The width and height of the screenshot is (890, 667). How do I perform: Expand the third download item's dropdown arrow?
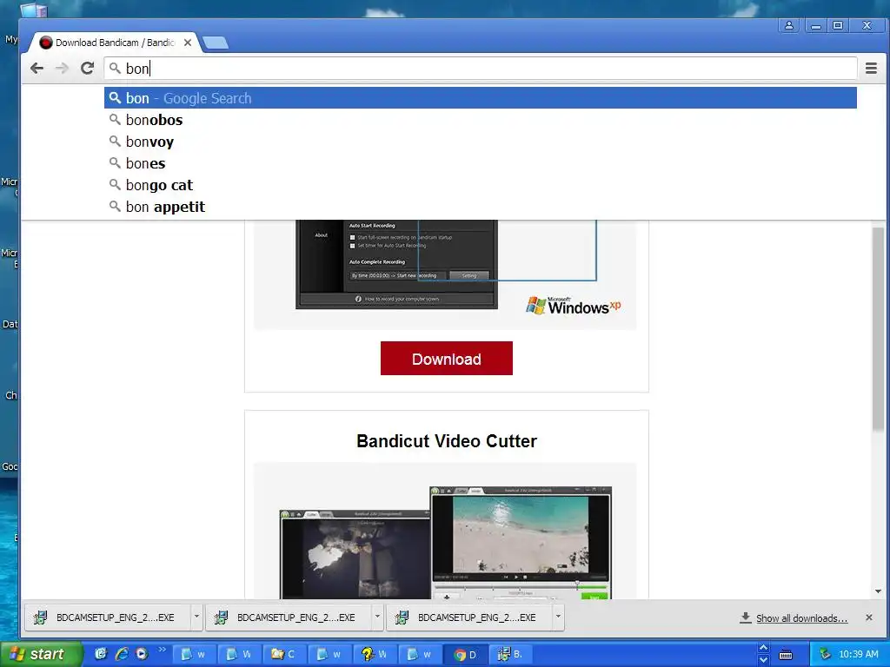[558, 617]
